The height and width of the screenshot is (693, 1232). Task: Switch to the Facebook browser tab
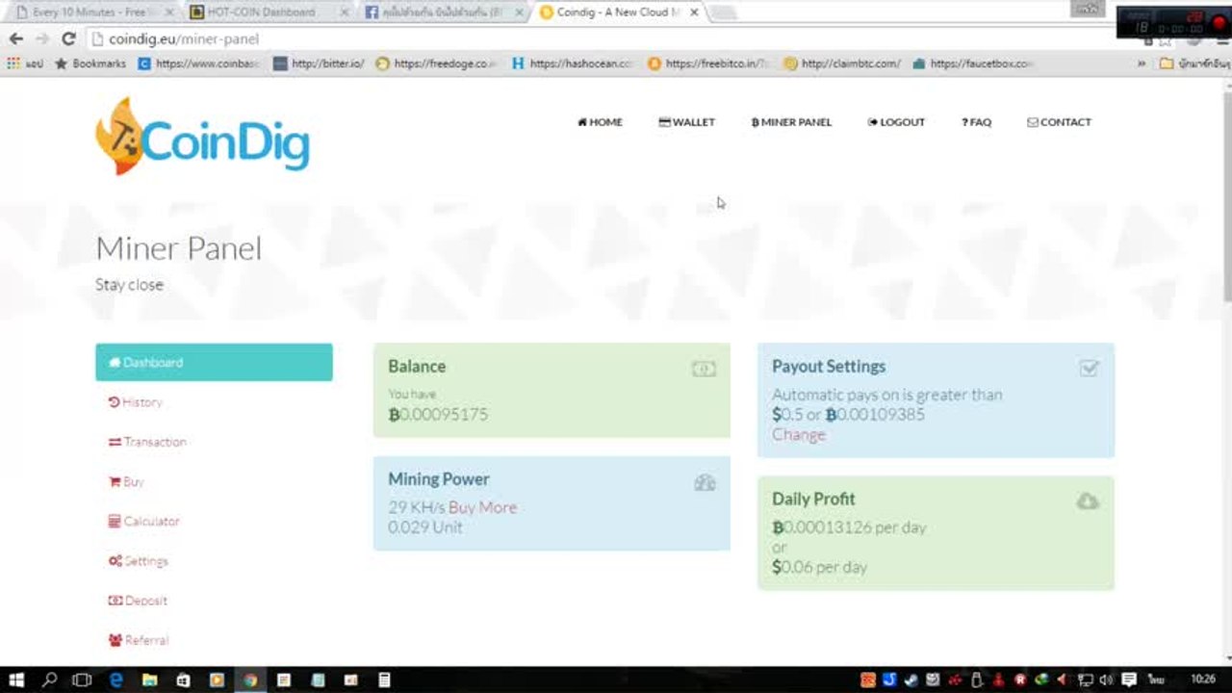coord(441,13)
